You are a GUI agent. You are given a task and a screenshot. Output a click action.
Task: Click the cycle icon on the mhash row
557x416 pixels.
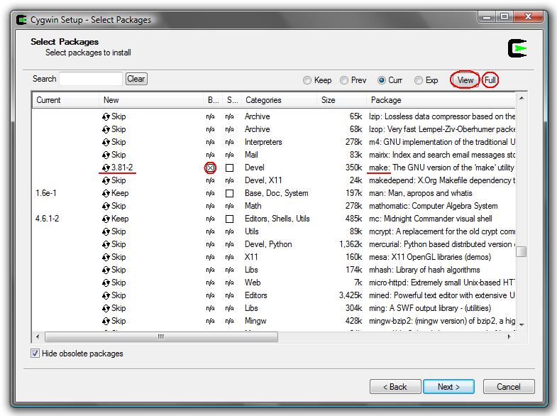106,270
